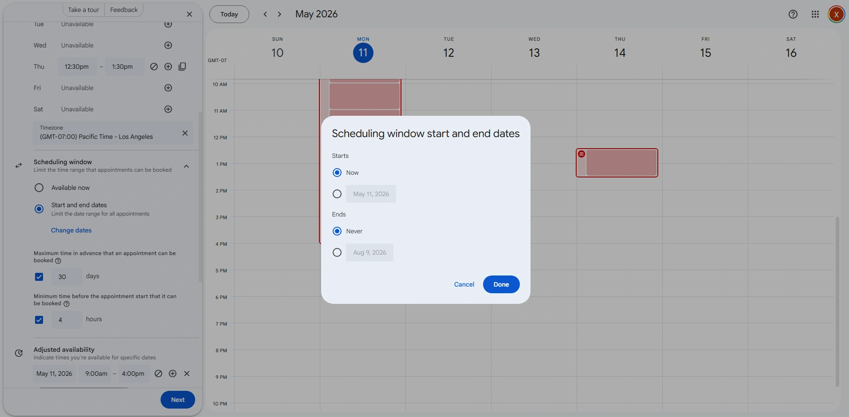
Task: Mark May 11, 2026 adjusted date unavailable
Action: pyautogui.click(x=158, y=374)
